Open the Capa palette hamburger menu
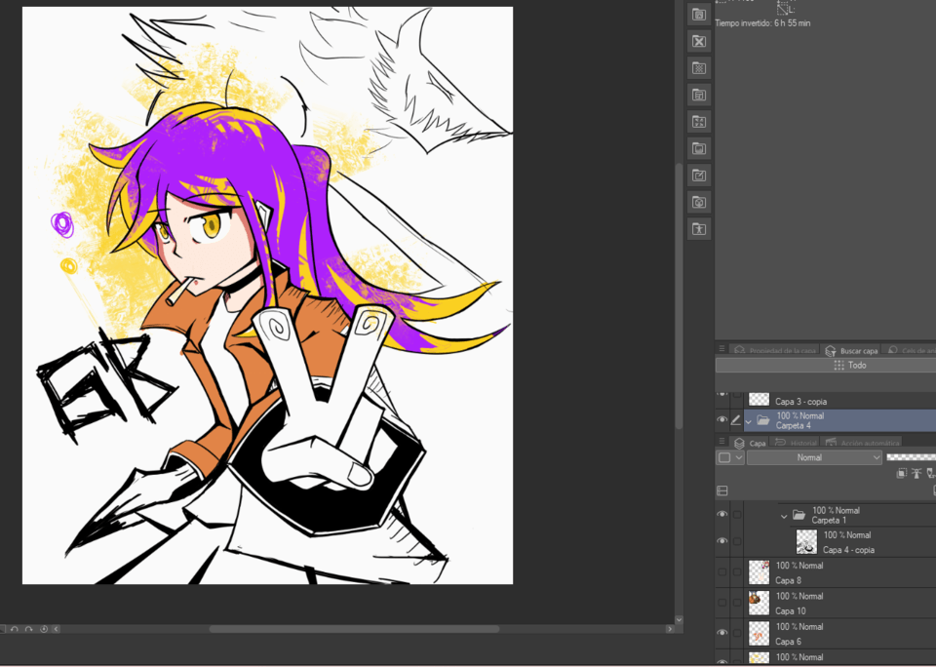The width and height of the screenshot is (936, 667). coord(721,442)
